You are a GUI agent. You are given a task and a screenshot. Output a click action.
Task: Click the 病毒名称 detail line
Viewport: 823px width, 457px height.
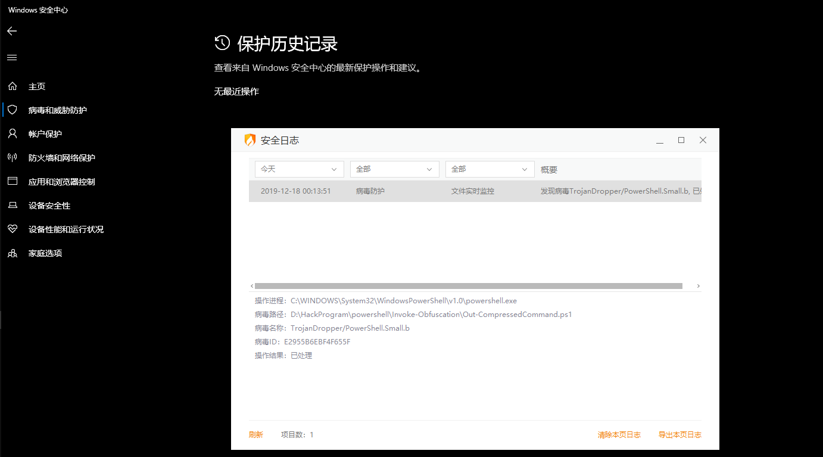tap(332, 328)
